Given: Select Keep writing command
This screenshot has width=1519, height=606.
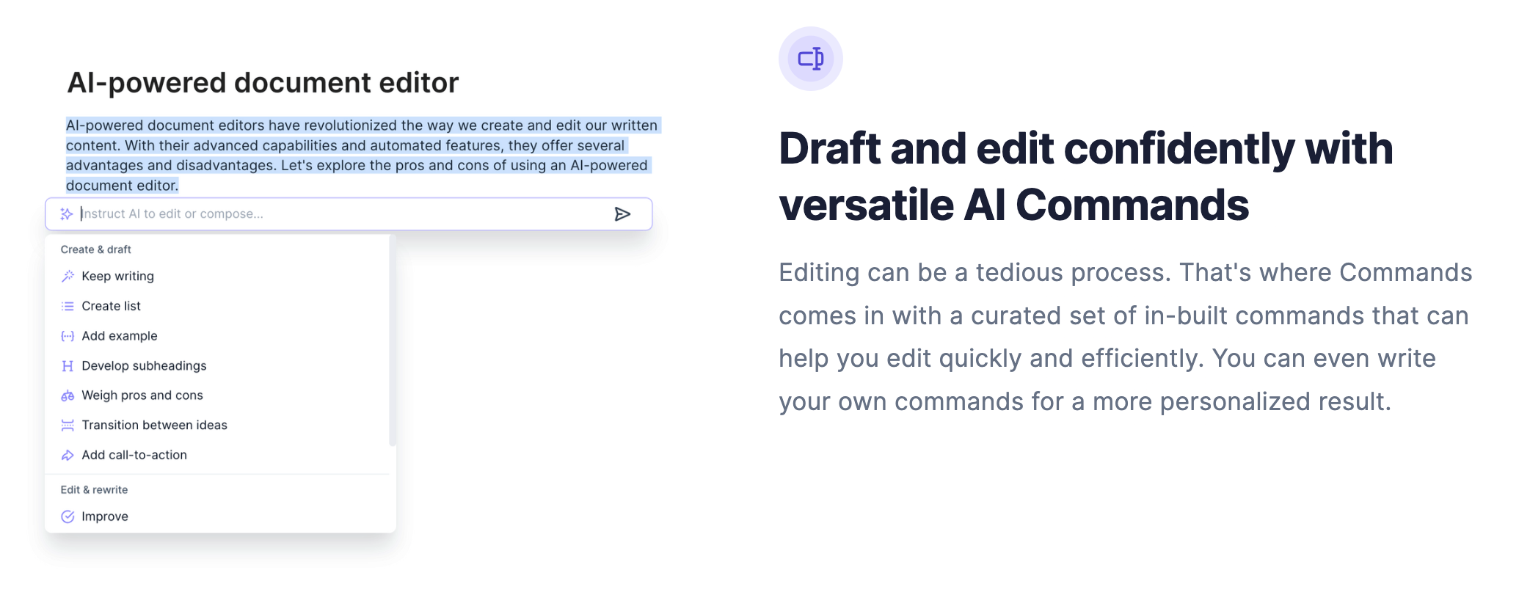Looking at the screenshot, I should pyautogui.click(x=118, y=277).
